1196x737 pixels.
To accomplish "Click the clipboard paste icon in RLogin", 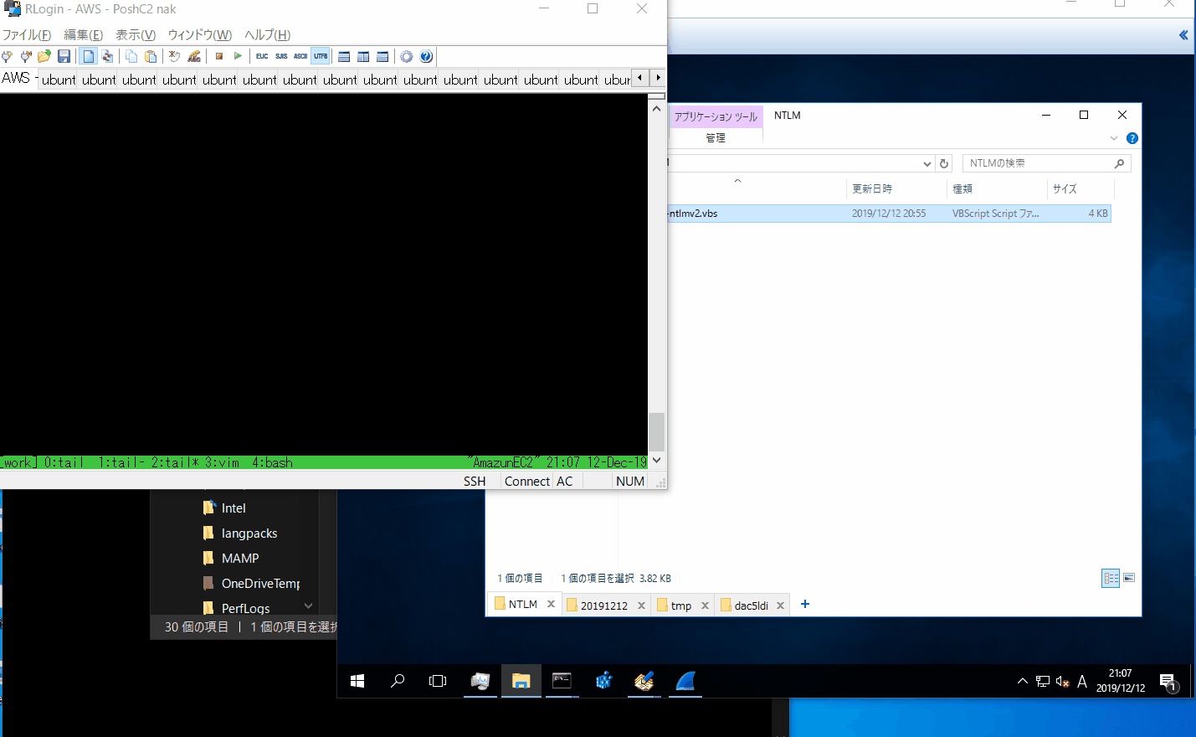I will (x=151, y=56).
